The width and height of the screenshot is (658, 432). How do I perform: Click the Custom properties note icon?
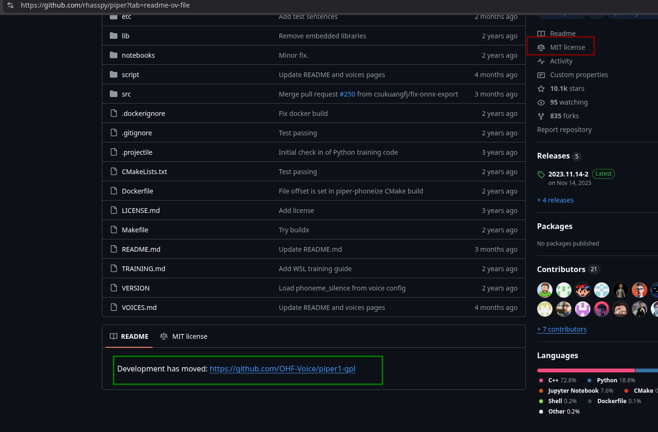541,75
